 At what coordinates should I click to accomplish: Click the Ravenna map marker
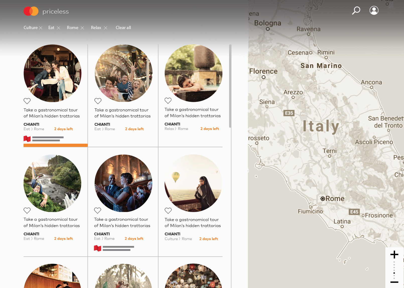coord(309,34)
